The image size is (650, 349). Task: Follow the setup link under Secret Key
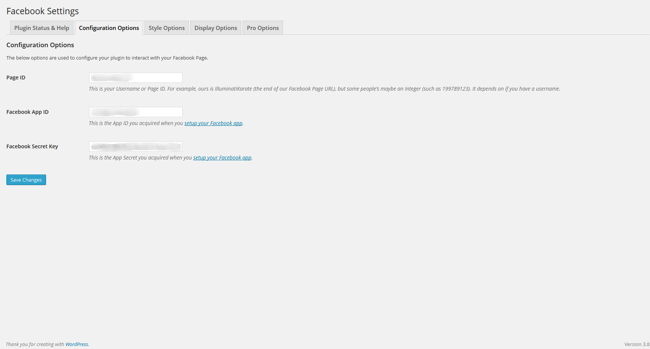[222, 158]
